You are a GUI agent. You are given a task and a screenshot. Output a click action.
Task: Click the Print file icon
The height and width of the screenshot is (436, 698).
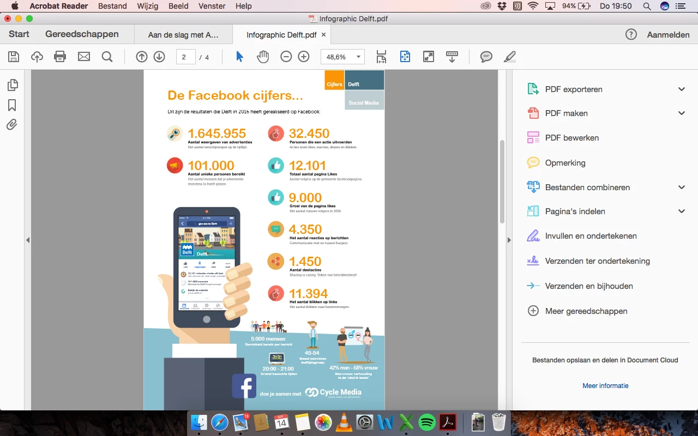click(x=60, y=57)
